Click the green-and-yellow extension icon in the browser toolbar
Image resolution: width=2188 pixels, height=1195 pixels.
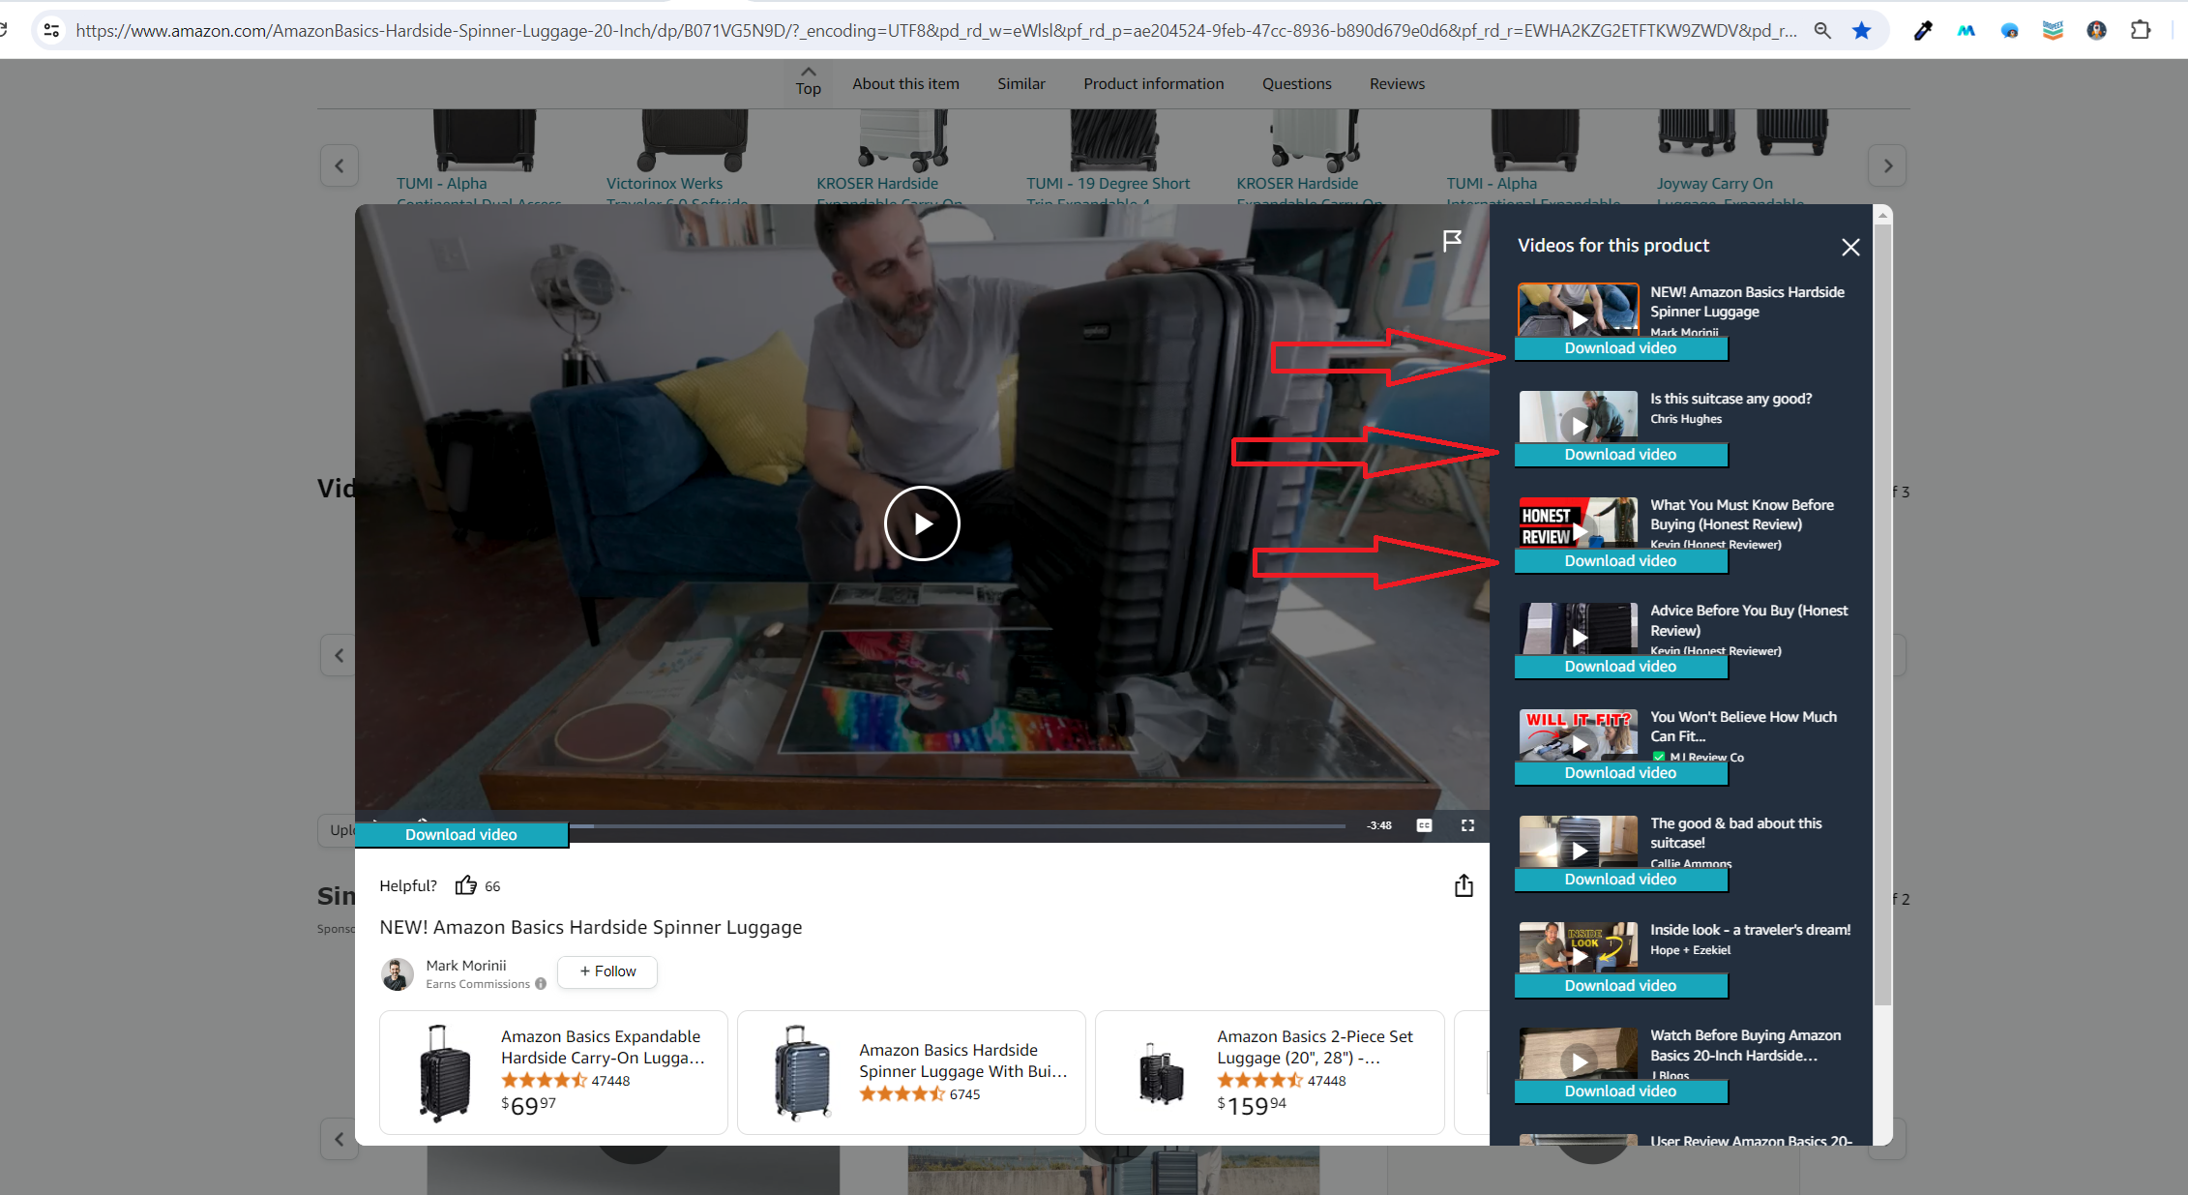pos(2053,31)
